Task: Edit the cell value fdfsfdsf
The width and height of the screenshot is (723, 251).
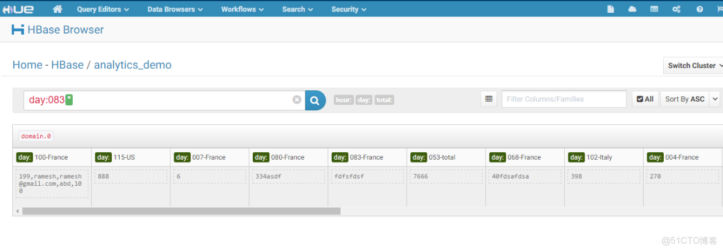Action: [x=367, y=177]
